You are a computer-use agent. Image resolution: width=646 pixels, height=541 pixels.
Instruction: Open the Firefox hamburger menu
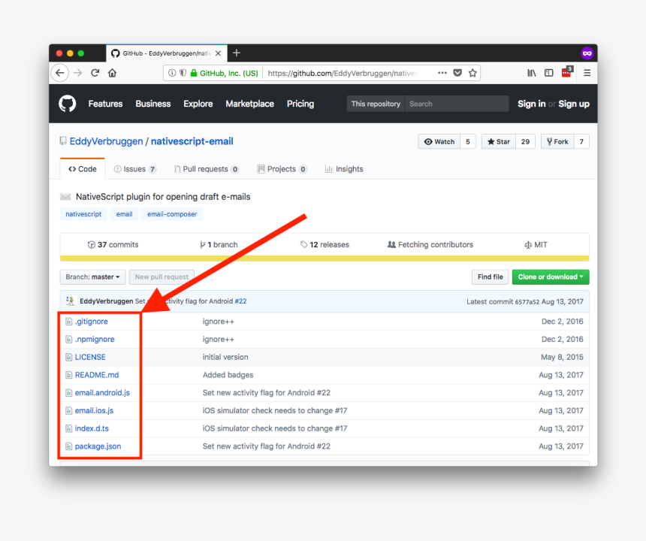point(587,73)
